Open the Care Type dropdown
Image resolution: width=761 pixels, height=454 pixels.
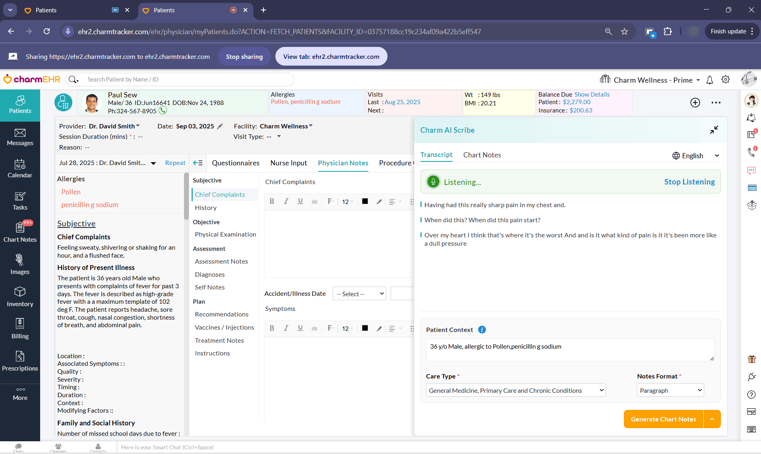(x=516, y=390)
